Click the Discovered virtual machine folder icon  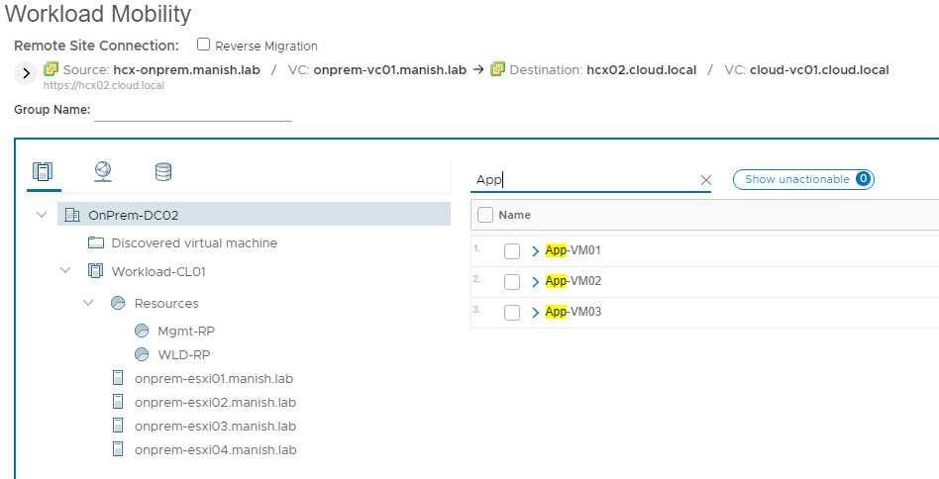pos(96,243)
